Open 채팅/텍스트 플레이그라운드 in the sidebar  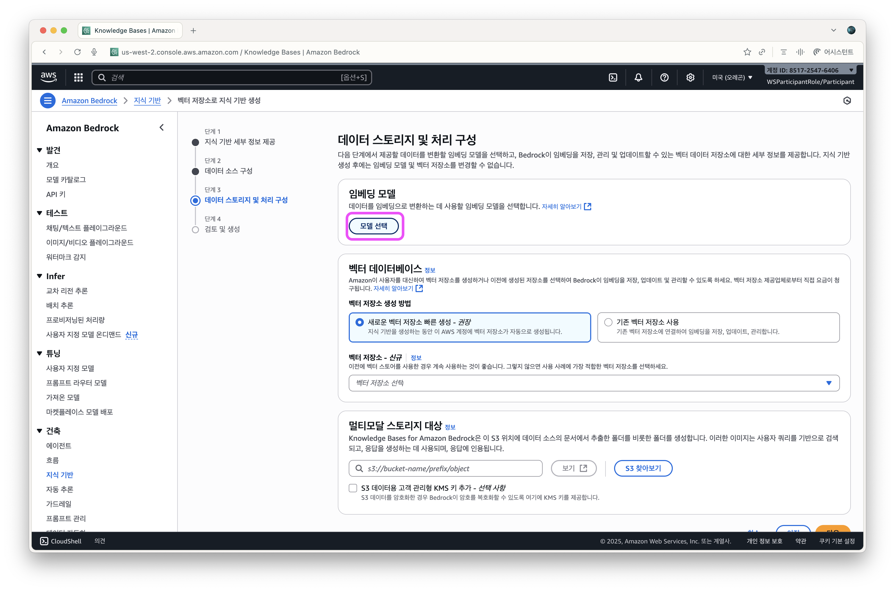click(86, 228)
